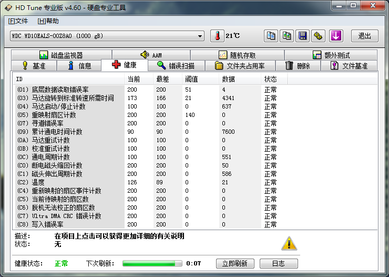Open the drive selection dropdown
The height and width of the screenshot is (277, 389).
click(x=107, y=36)
